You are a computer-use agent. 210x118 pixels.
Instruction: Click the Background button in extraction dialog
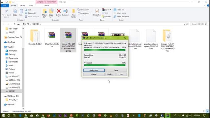pos(94,70)
